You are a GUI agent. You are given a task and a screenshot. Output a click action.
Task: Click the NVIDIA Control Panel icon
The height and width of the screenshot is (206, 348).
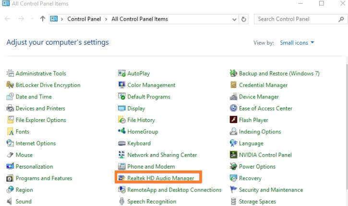point(233,155)
